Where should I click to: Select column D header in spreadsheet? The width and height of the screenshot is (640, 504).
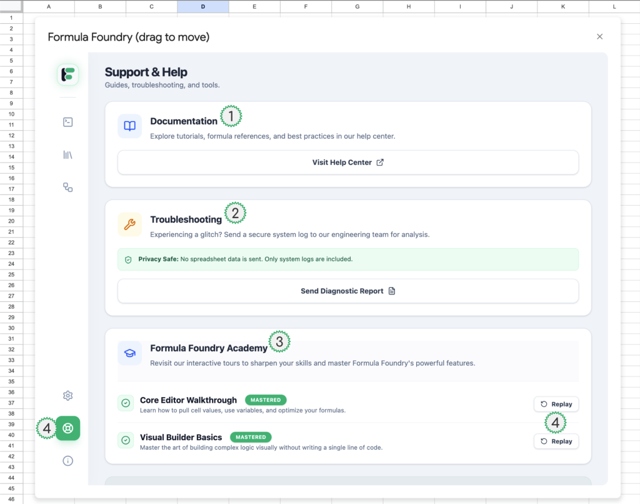tap(202, 6)
